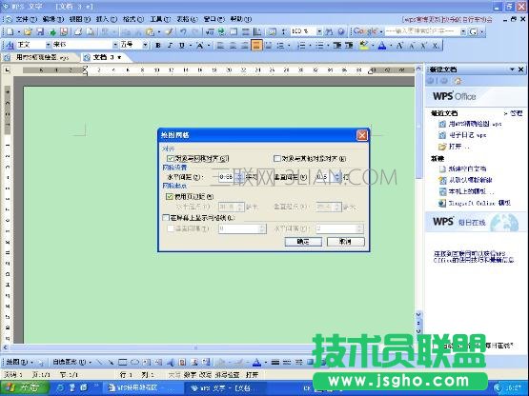Open the font size dropdown showing 五号
This screenshot has height=396, width=529.
click(145, 45)
